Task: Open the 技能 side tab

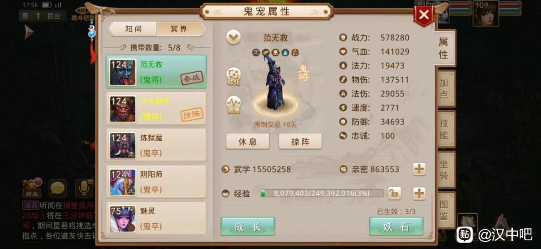Action: click(444, 129)
